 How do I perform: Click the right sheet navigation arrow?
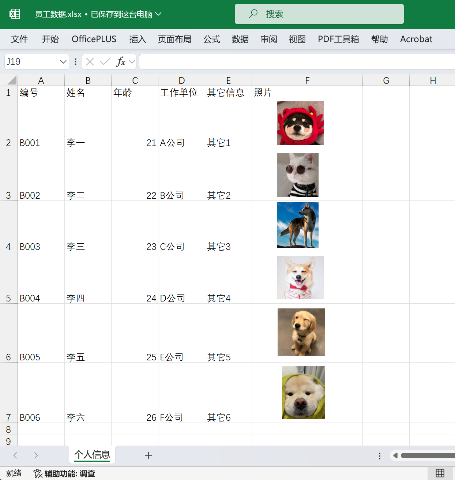click(x=36, y=455)
